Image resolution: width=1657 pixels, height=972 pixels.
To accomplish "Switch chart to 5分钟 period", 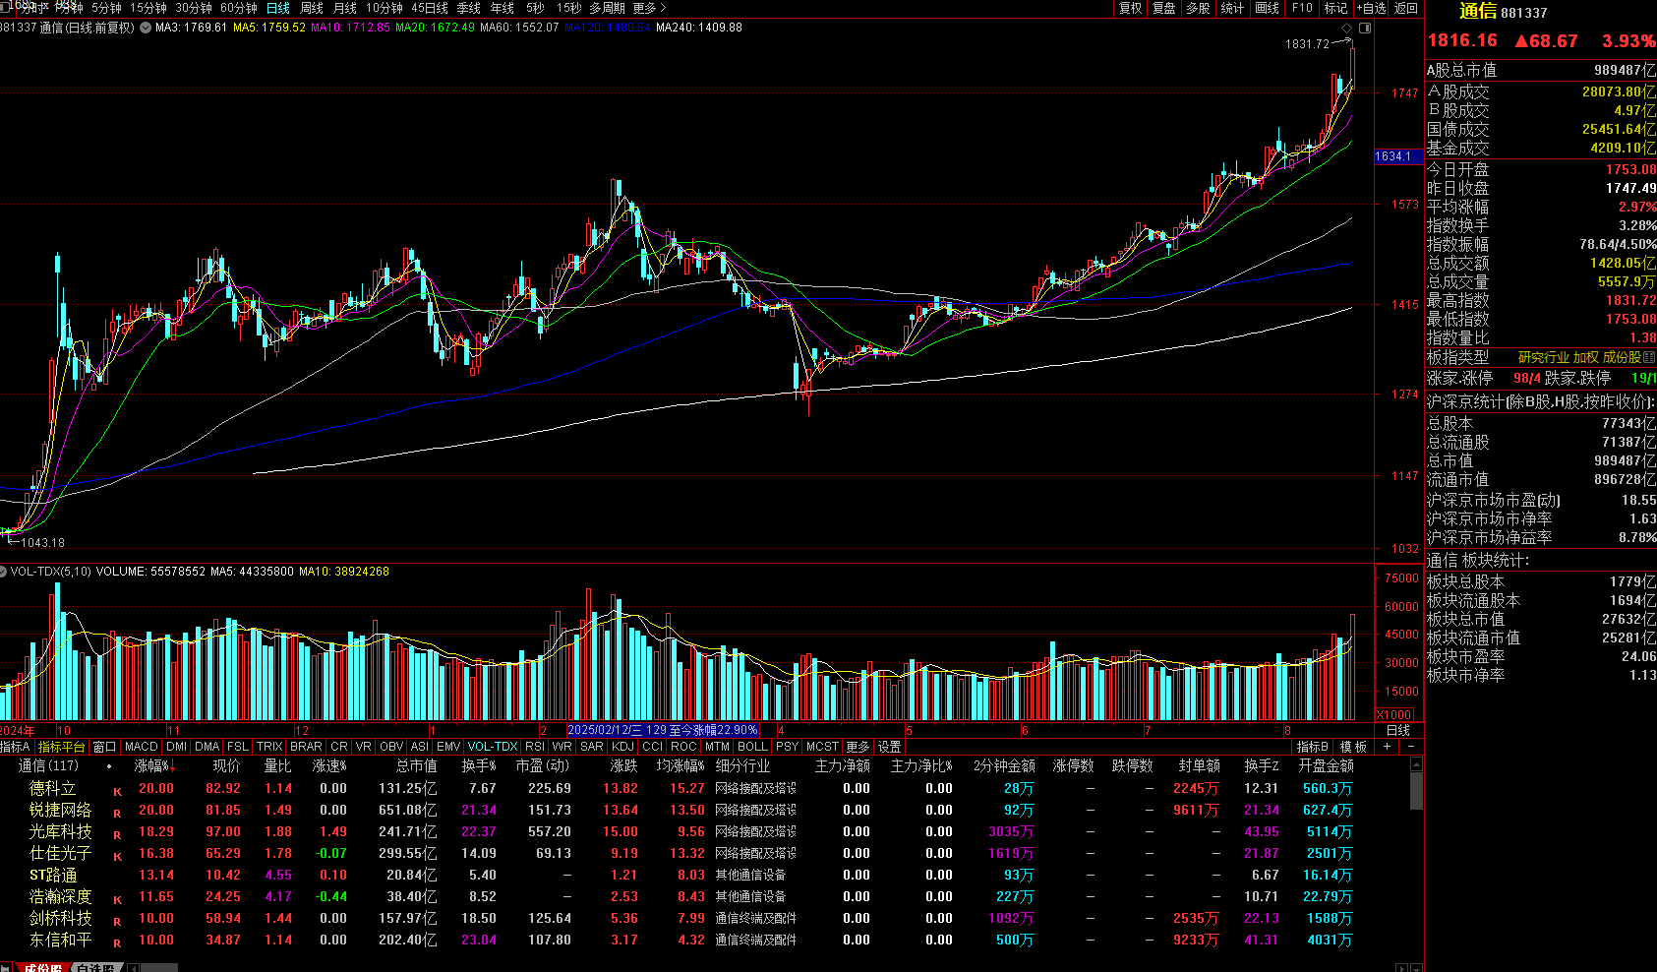I will pos(106,8).
